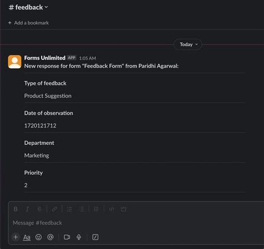Open the plus attachments menu
This screenshot has height=249, width=264.
pyautogui.click(x=16, y=237)
